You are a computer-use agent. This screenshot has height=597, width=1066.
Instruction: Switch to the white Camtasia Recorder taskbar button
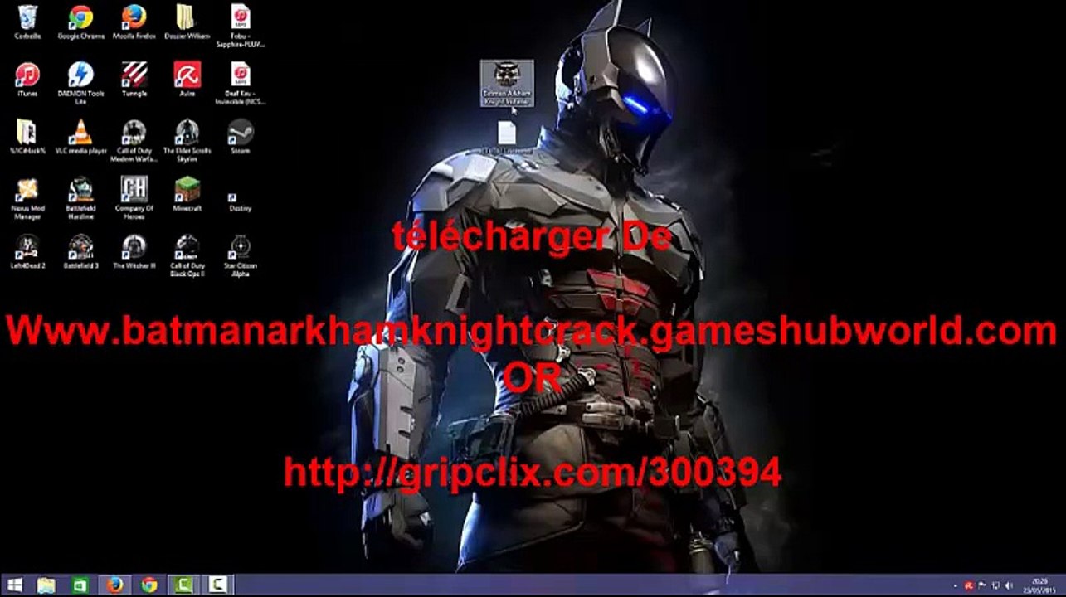(x=218, y=585)
